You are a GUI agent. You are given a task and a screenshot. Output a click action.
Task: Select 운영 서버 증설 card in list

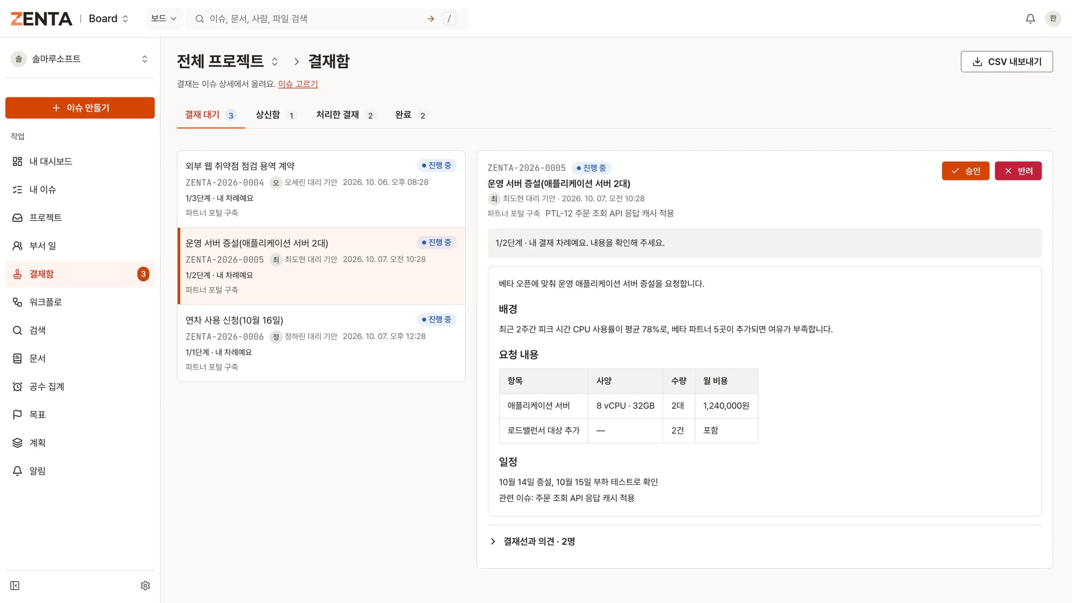[321, 266]
